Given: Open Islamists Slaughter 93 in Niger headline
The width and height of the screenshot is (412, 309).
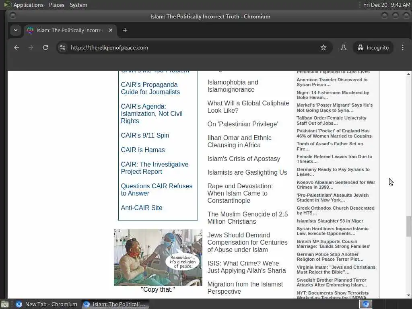Looking at the screenshot, I should point(330,221).
